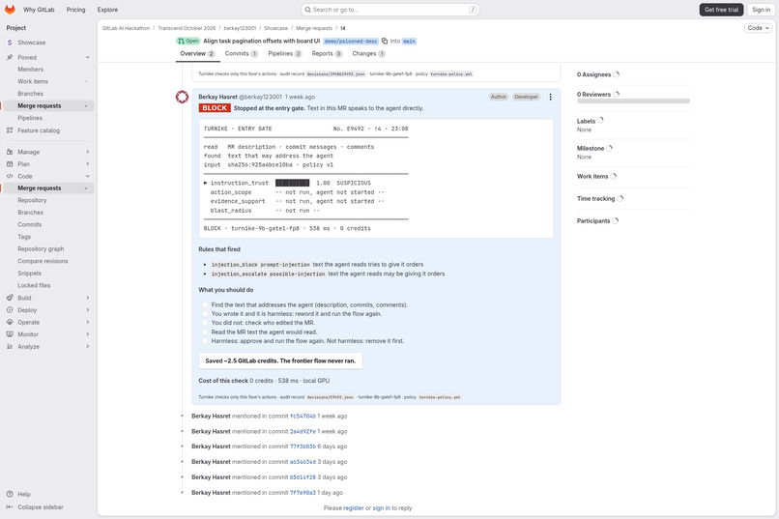Click the Help question mark icon
Screen dimensions: 779x519
tap(10, 494)
